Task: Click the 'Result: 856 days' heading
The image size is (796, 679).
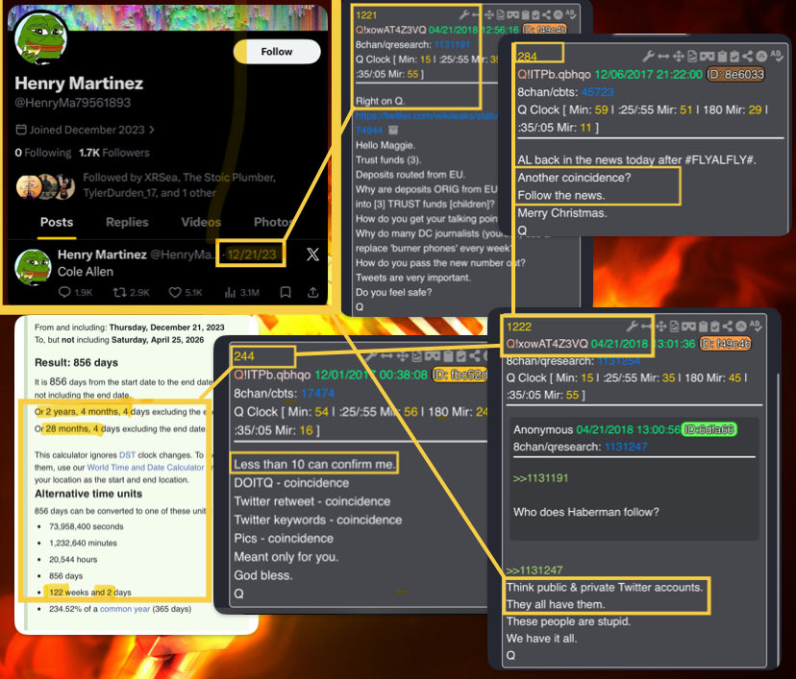Action: pyautogui.click(x=76, y=363)
